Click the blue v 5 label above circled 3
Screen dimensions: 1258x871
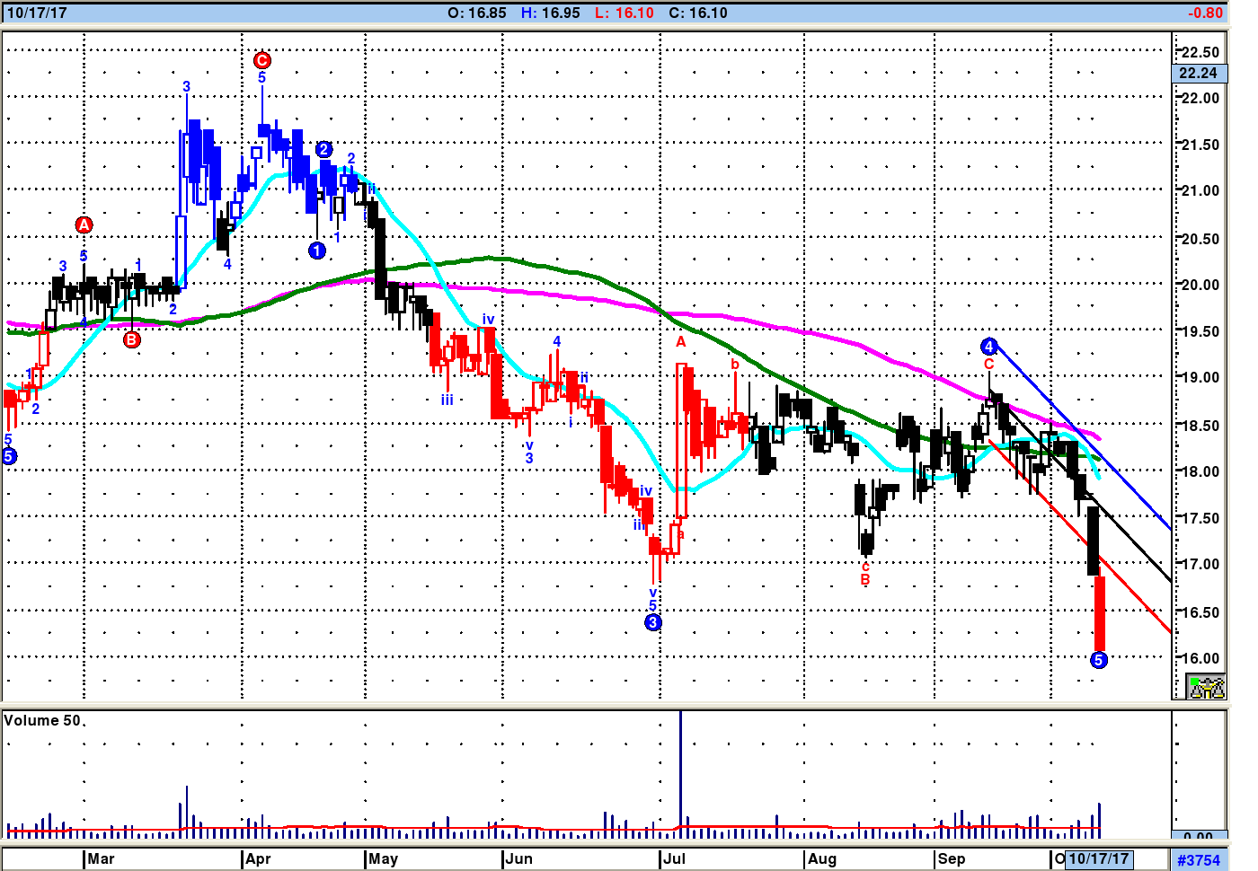pyautogui.click(x=653, y=600)
